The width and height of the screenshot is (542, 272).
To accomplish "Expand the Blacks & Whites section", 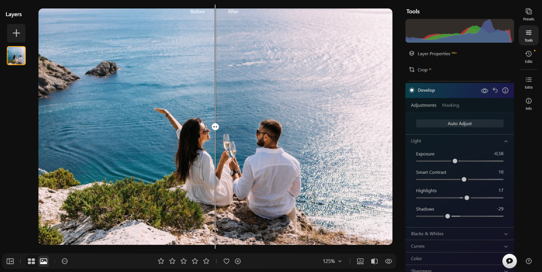I will 459,234.
